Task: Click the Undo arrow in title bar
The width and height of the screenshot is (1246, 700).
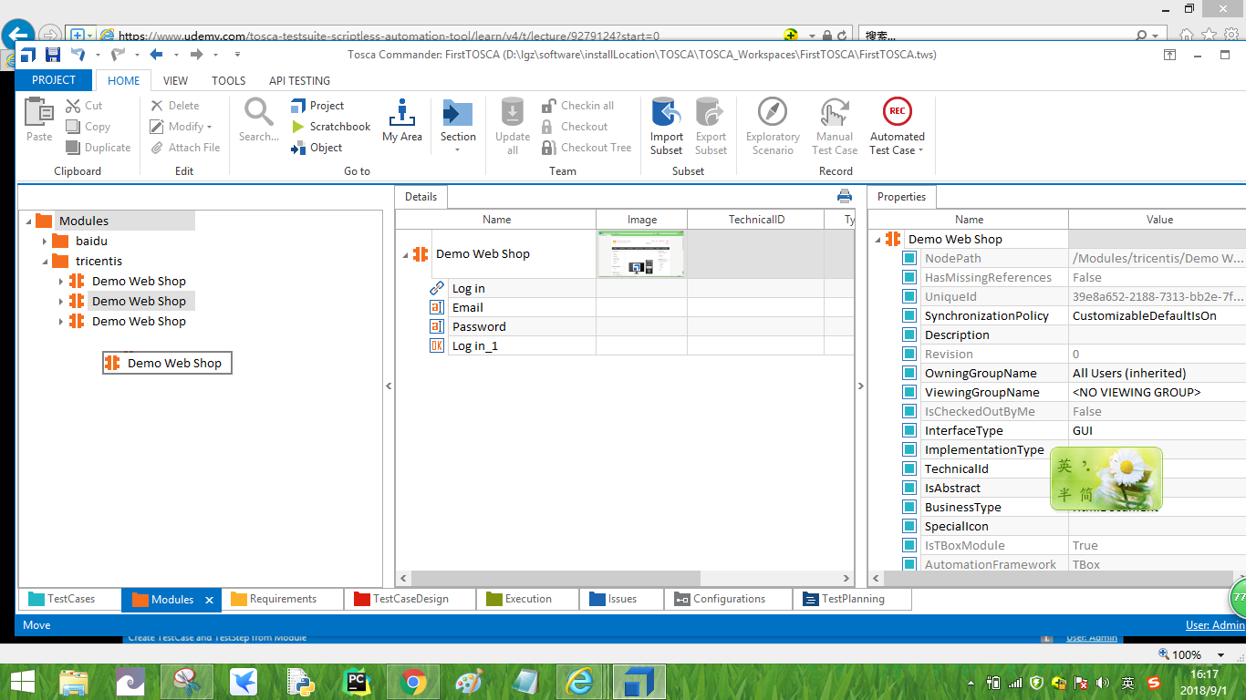Action: pos(78,55)
